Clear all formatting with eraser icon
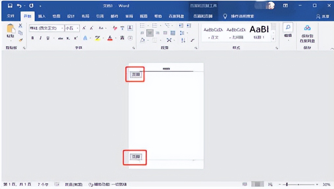The height and width of the screenshot is (189, 334). (x=115, y=28)
